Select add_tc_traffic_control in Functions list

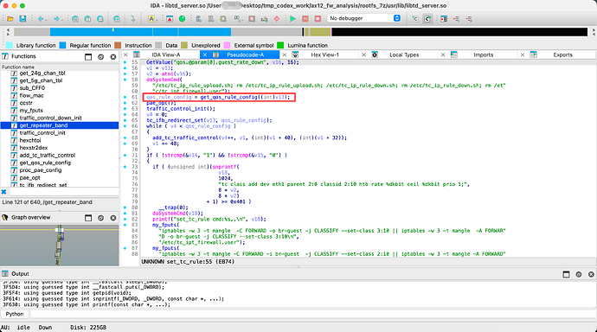pos(48,155)
